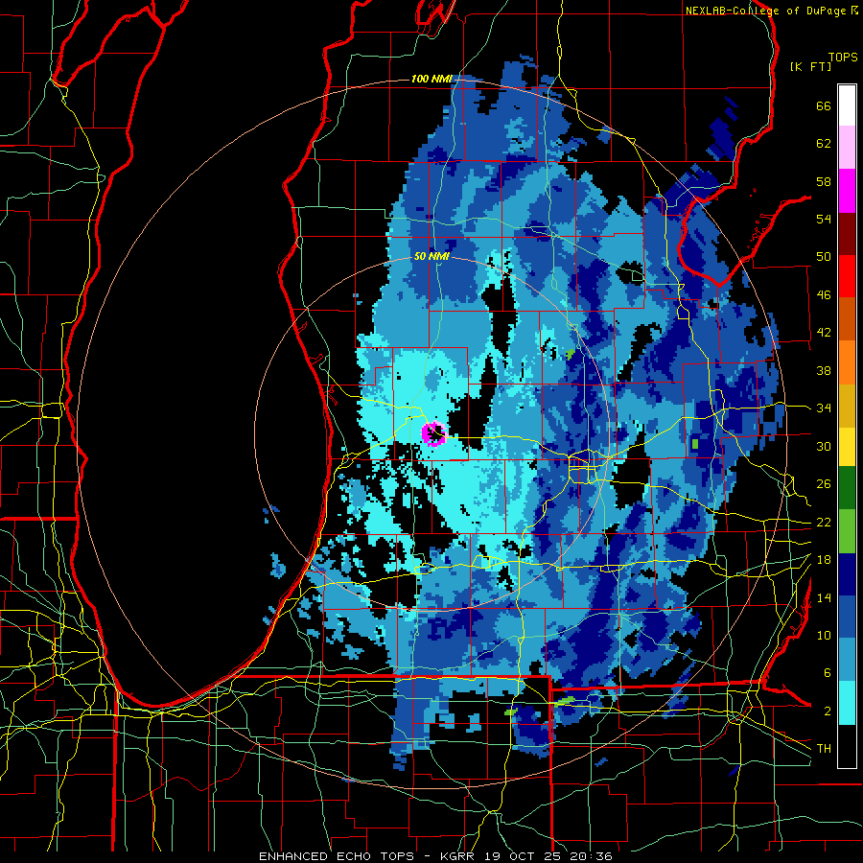
Task: Click the magenta 58 kft legend swatch
Action: pyautogui.click(x=847, y=191)
